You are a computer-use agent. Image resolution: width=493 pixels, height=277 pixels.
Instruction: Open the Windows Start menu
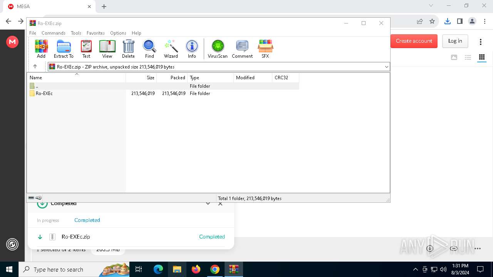click(9, 269)
